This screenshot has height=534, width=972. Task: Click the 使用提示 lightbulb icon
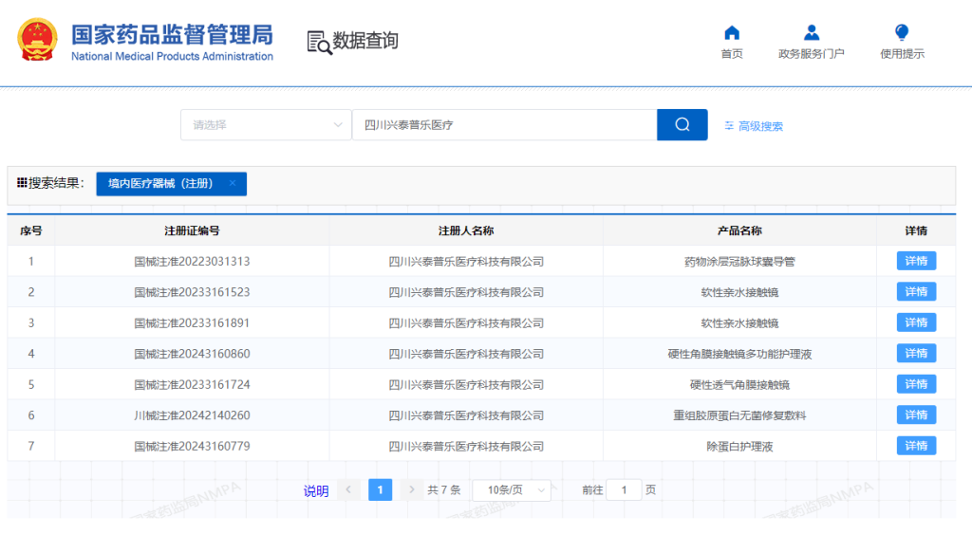pos(902,32)
